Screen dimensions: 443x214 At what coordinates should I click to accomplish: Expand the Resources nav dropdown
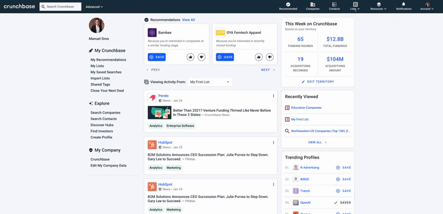coord(378,6)
